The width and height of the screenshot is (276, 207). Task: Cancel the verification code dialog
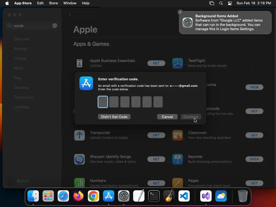[167, 117]
